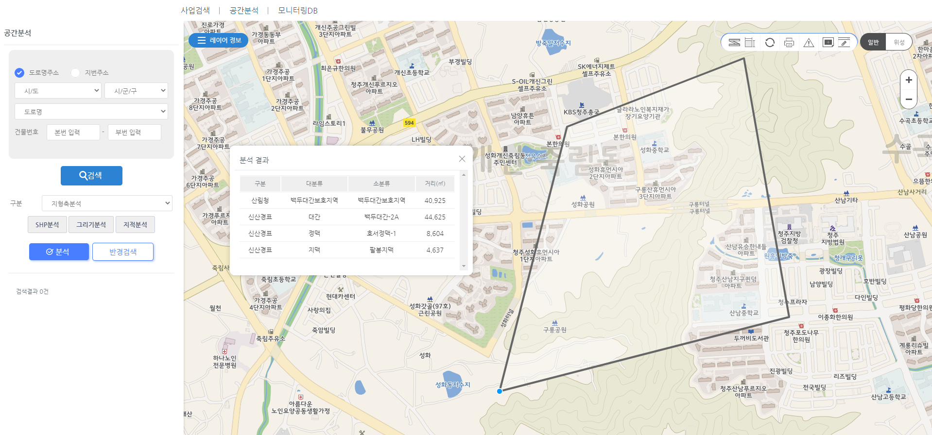Select the 지번주소 radio option
The width and height of the screenshot is (932, 435).
coord(75,73)
